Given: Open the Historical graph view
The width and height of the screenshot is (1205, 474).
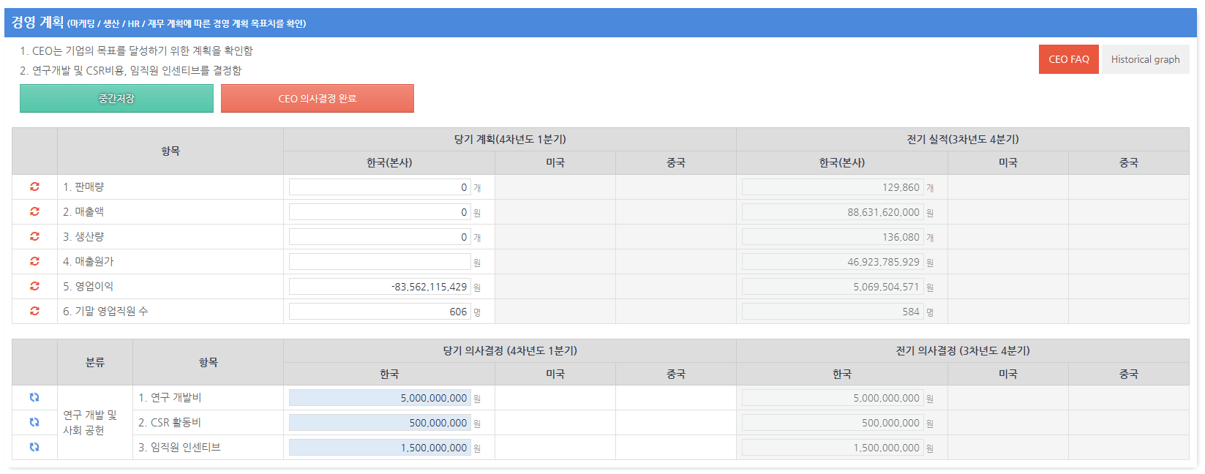Looking at the screenshot, I should [1145, 59].
